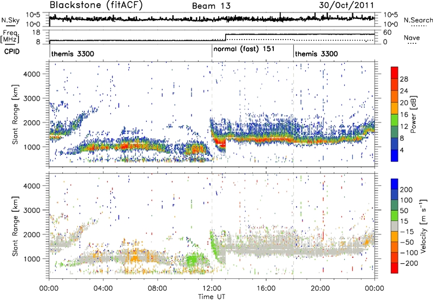
Task: Click the '200' value on the velocity color bar
Action: [x=406, y=190]
